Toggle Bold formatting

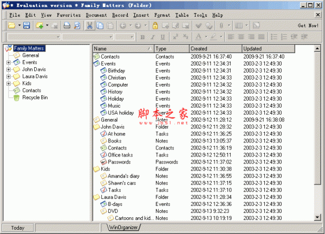[x=142, y=37]
